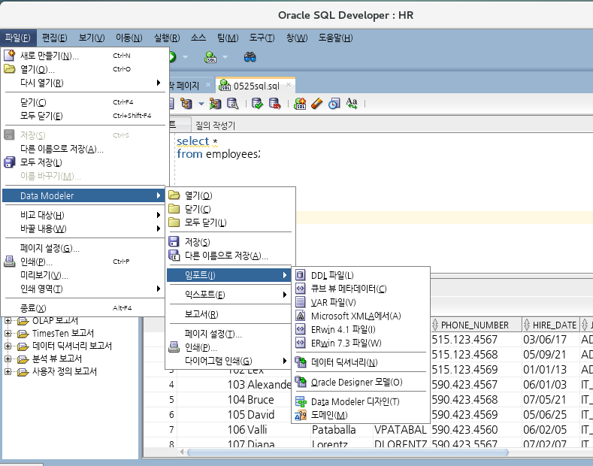This screenshot has width=593, height=466.
Task: Select Microsoft XMLA에서(A) import option
Action: coord(361,316)
